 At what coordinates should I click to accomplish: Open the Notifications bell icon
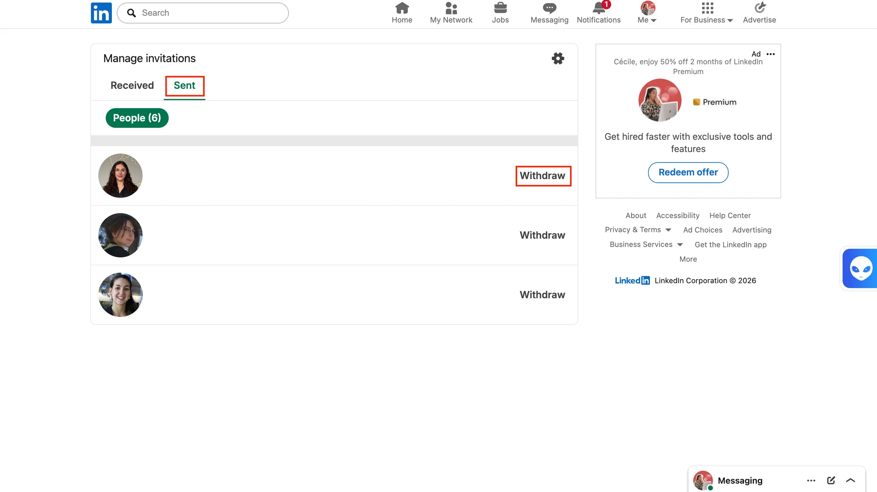(x=599, y=8)
